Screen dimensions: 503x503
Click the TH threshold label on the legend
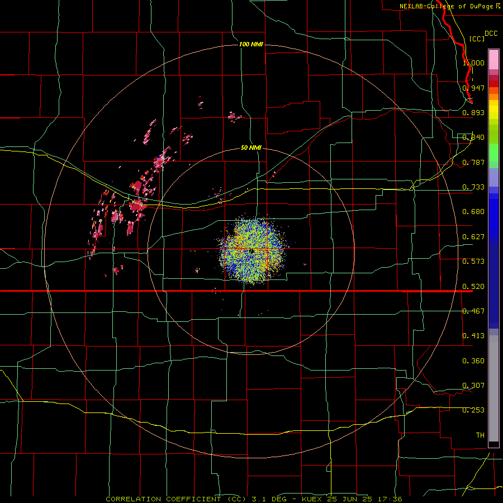pyautogui.click(x=480, y=435)
